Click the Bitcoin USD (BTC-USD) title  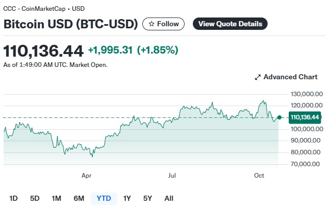(71, 24)
